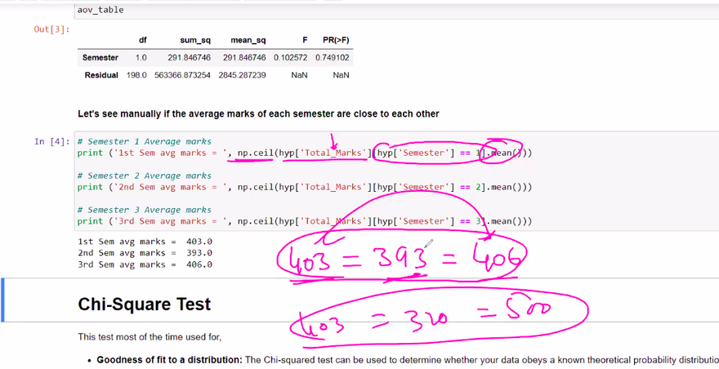Image resolution: width=719 pixels, height=369 pixels.
Task: Place cursor on '# Semester 1 Average marks' comment
Action: 144,141
